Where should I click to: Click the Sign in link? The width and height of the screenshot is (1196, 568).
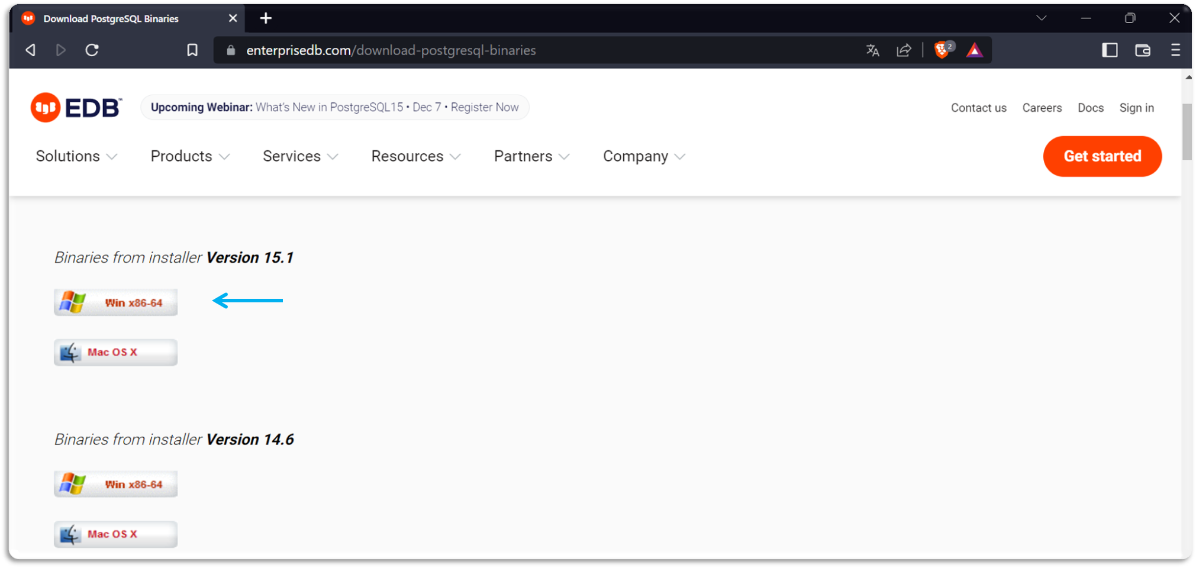tap(1136, 108)
